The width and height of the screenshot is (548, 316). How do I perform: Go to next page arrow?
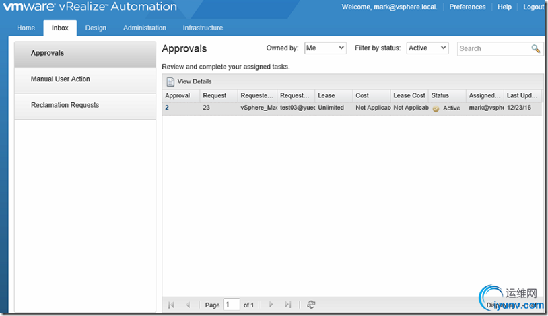pos(271,305)
